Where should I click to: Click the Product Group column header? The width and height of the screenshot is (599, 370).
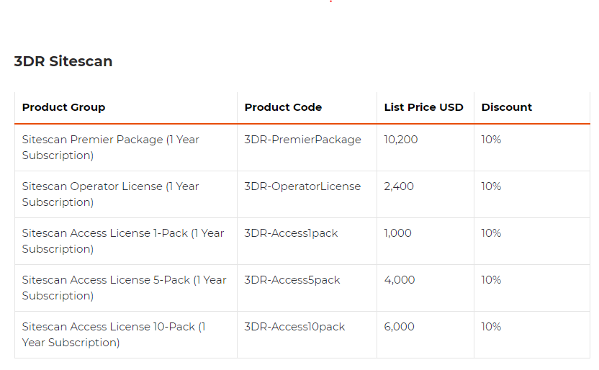click(x=63, y=107)
